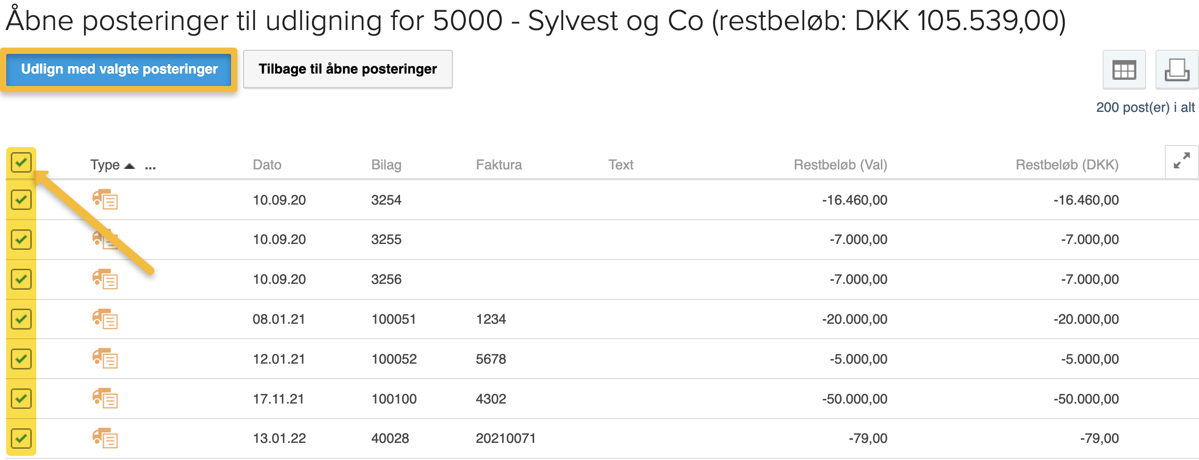Open supplier invoice icon for bilag 3254
Viewport: 1199px width, 460px height.
coord(105,199)
